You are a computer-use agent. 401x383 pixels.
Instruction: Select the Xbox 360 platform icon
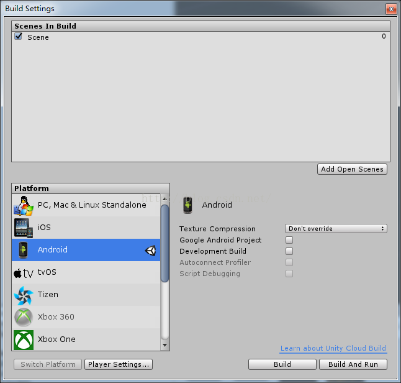coord(24,317)
